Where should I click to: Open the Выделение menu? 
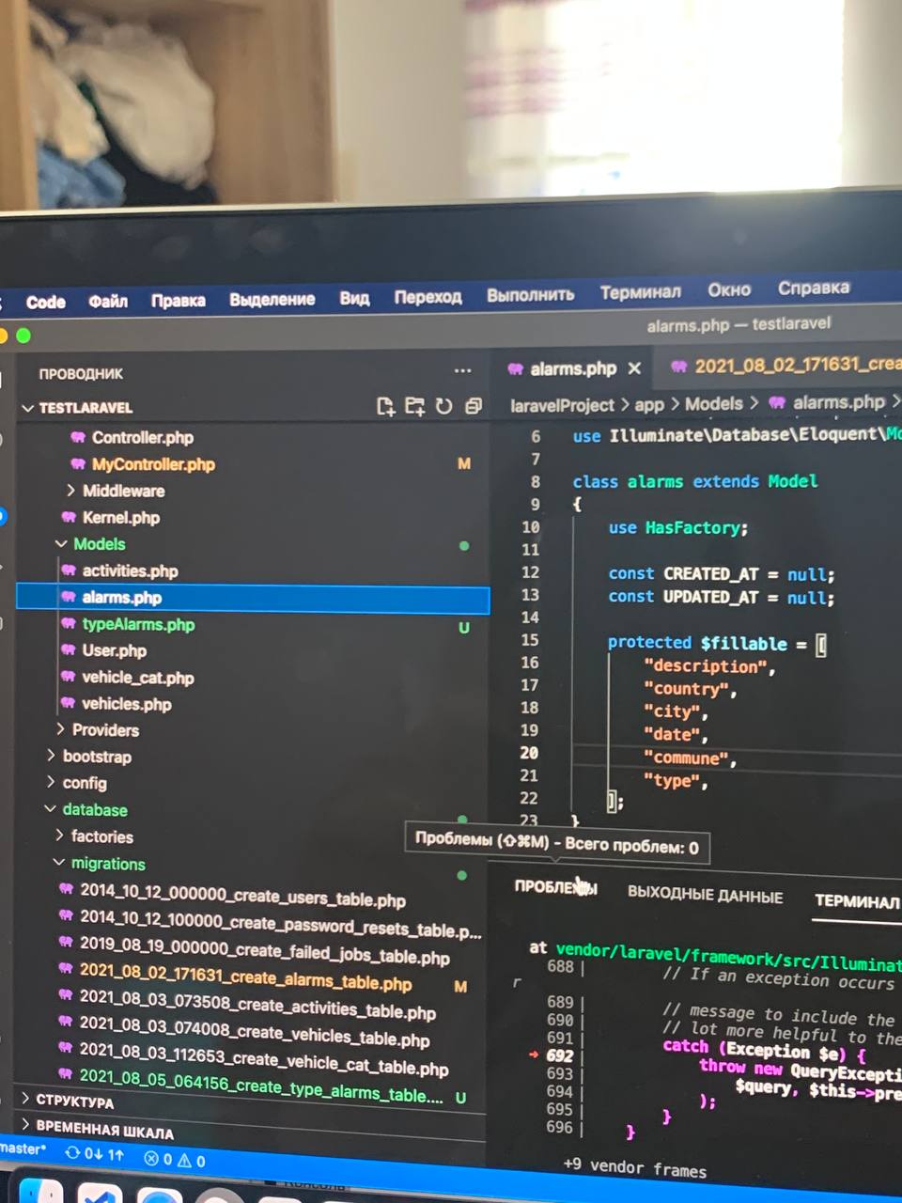coord(272,299)
